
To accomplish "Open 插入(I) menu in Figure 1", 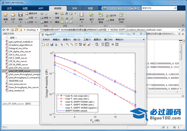I will point(77,40).
